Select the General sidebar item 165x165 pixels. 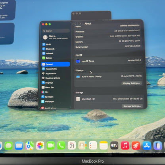(x=56, y=64)
